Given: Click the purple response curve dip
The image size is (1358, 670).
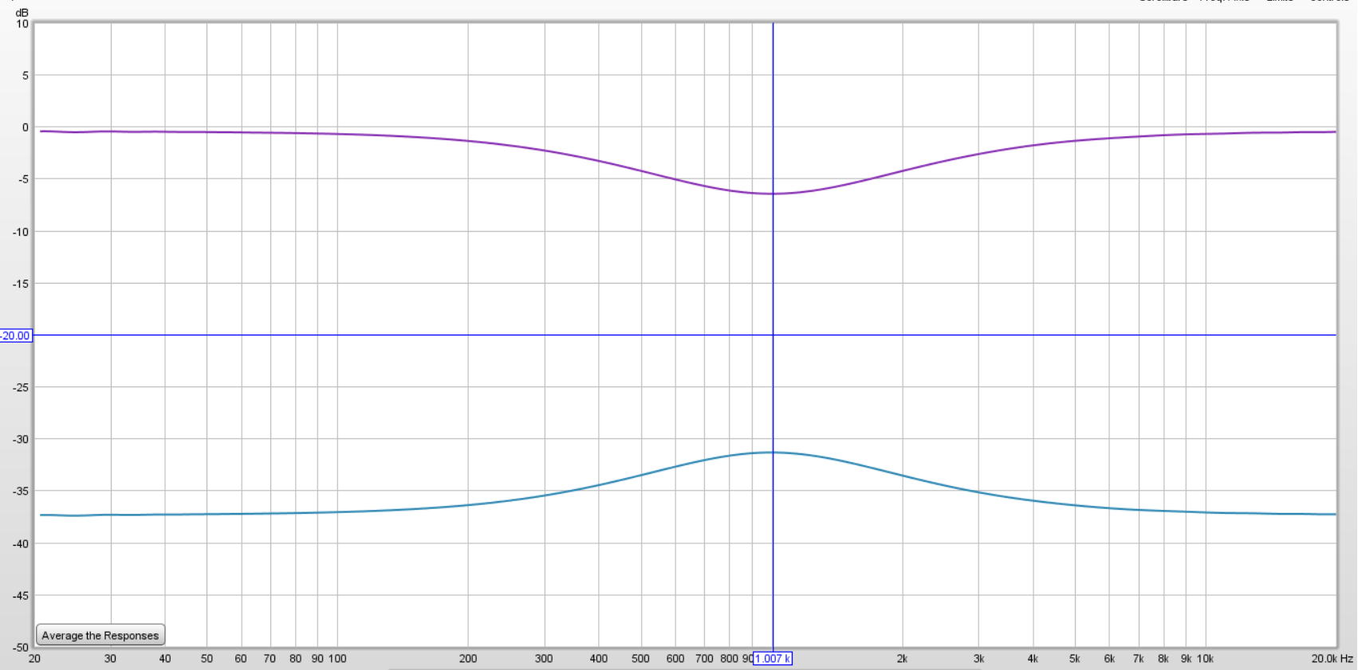Looking at the screenshot, I should (x=772, y=194).
